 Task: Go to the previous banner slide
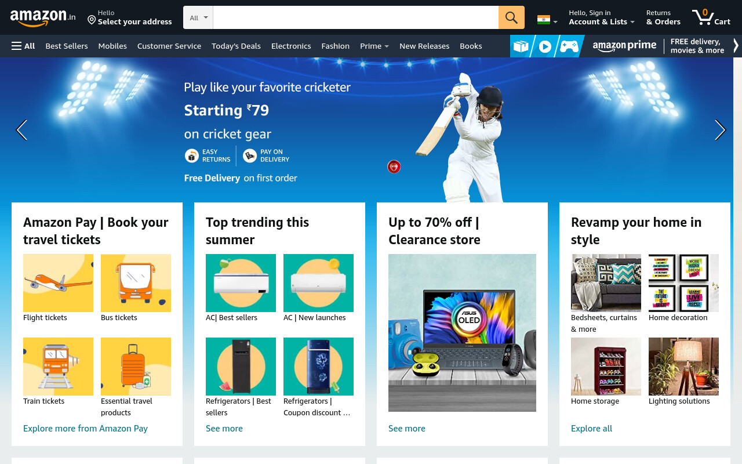[21, 130]
